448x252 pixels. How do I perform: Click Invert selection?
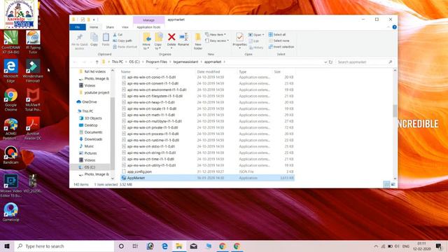(281, 47)
